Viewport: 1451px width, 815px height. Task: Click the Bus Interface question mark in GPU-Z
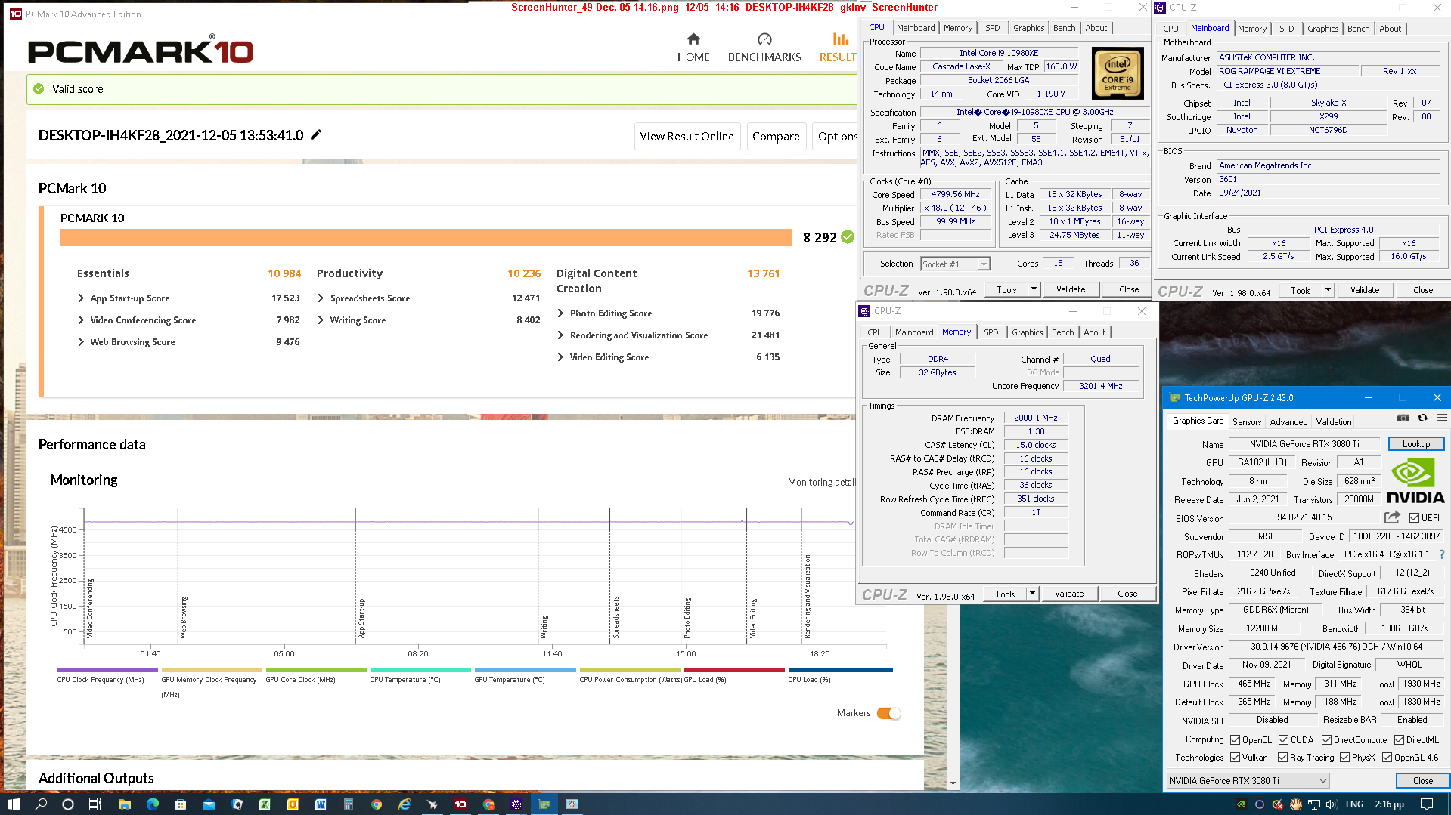(x=1442, y=555)
